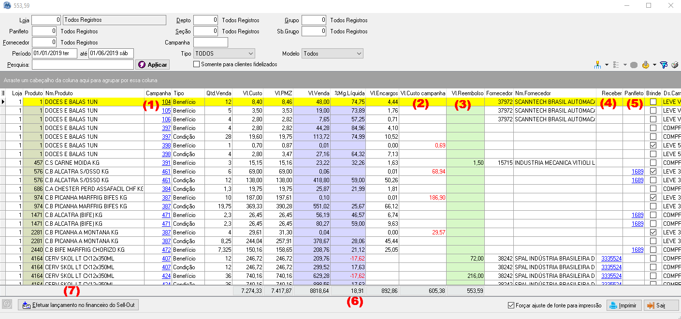Click the Pesquisa search field
Viewport: 681px width, 319px height.
click(83, 65)
